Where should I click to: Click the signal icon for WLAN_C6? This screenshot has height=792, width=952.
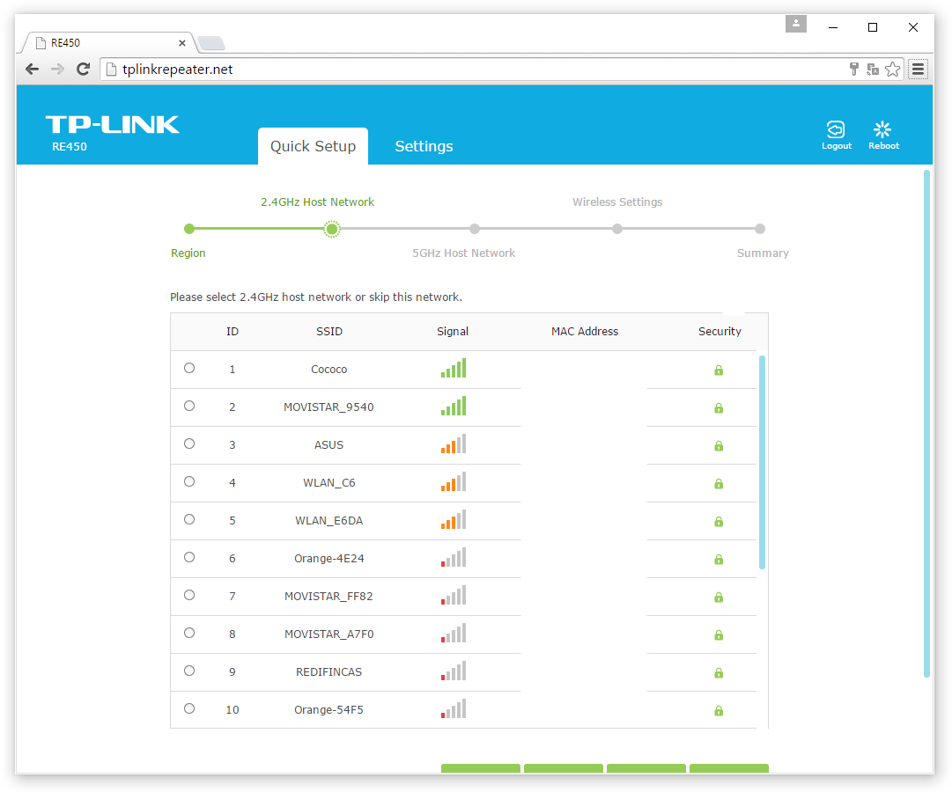click(x=454, y=481)
